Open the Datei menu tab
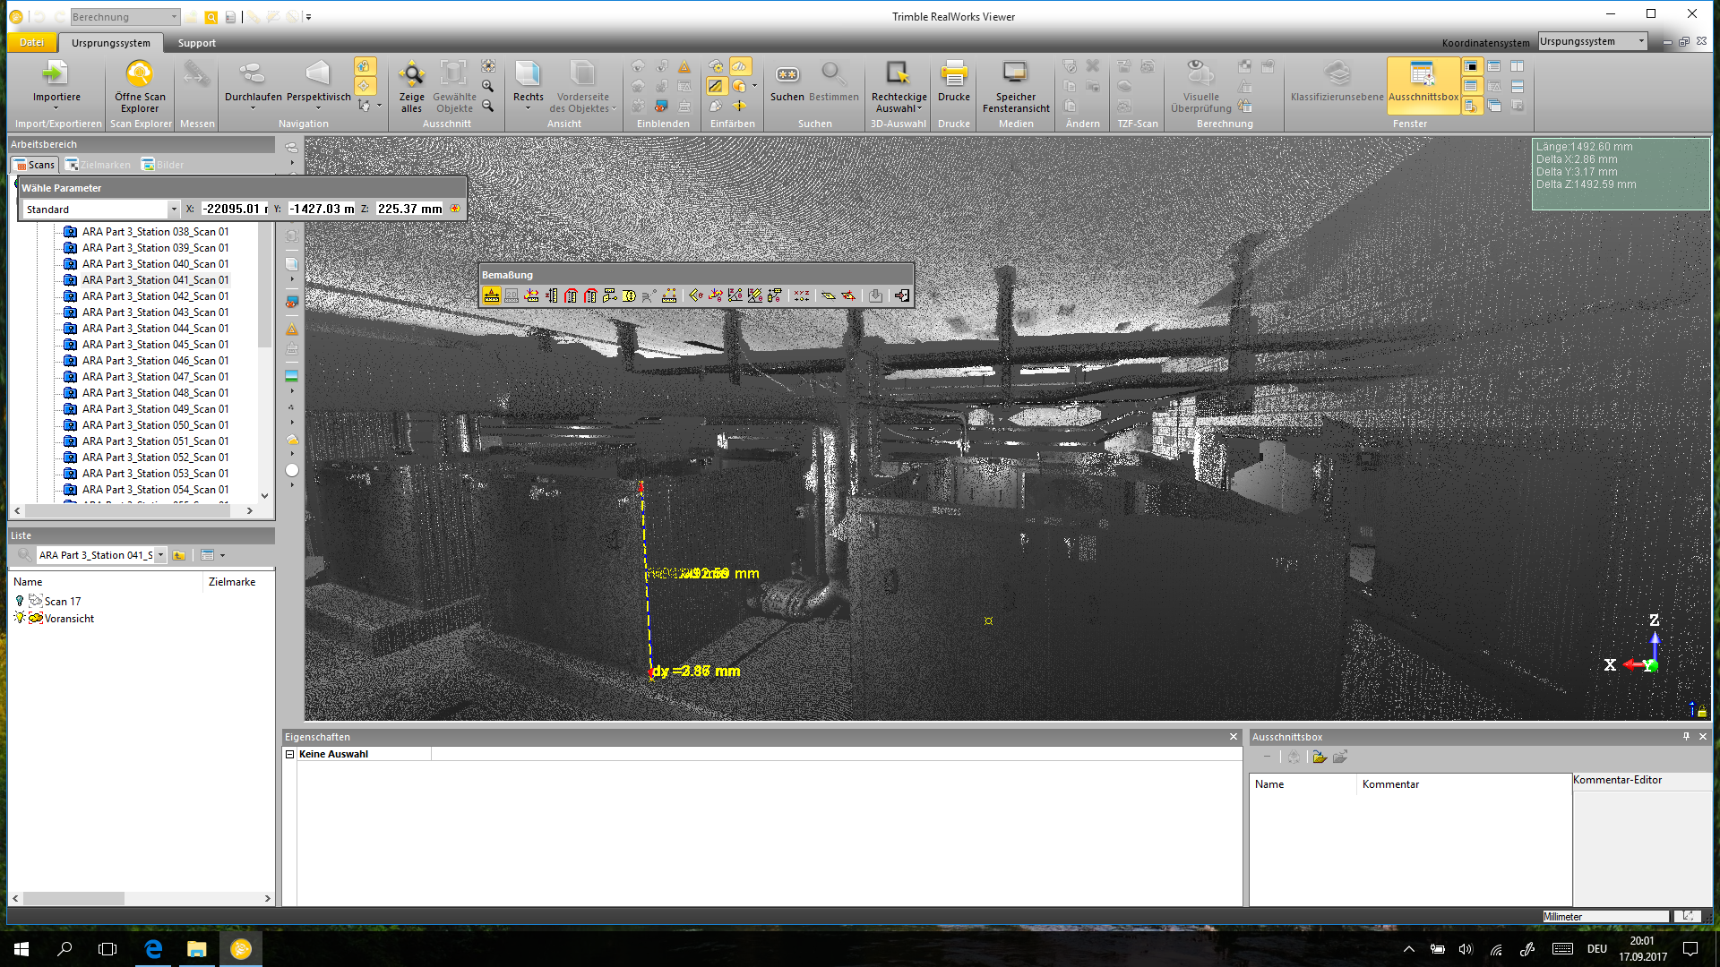This screenshot has width=1720, height=967. point(31,43)
